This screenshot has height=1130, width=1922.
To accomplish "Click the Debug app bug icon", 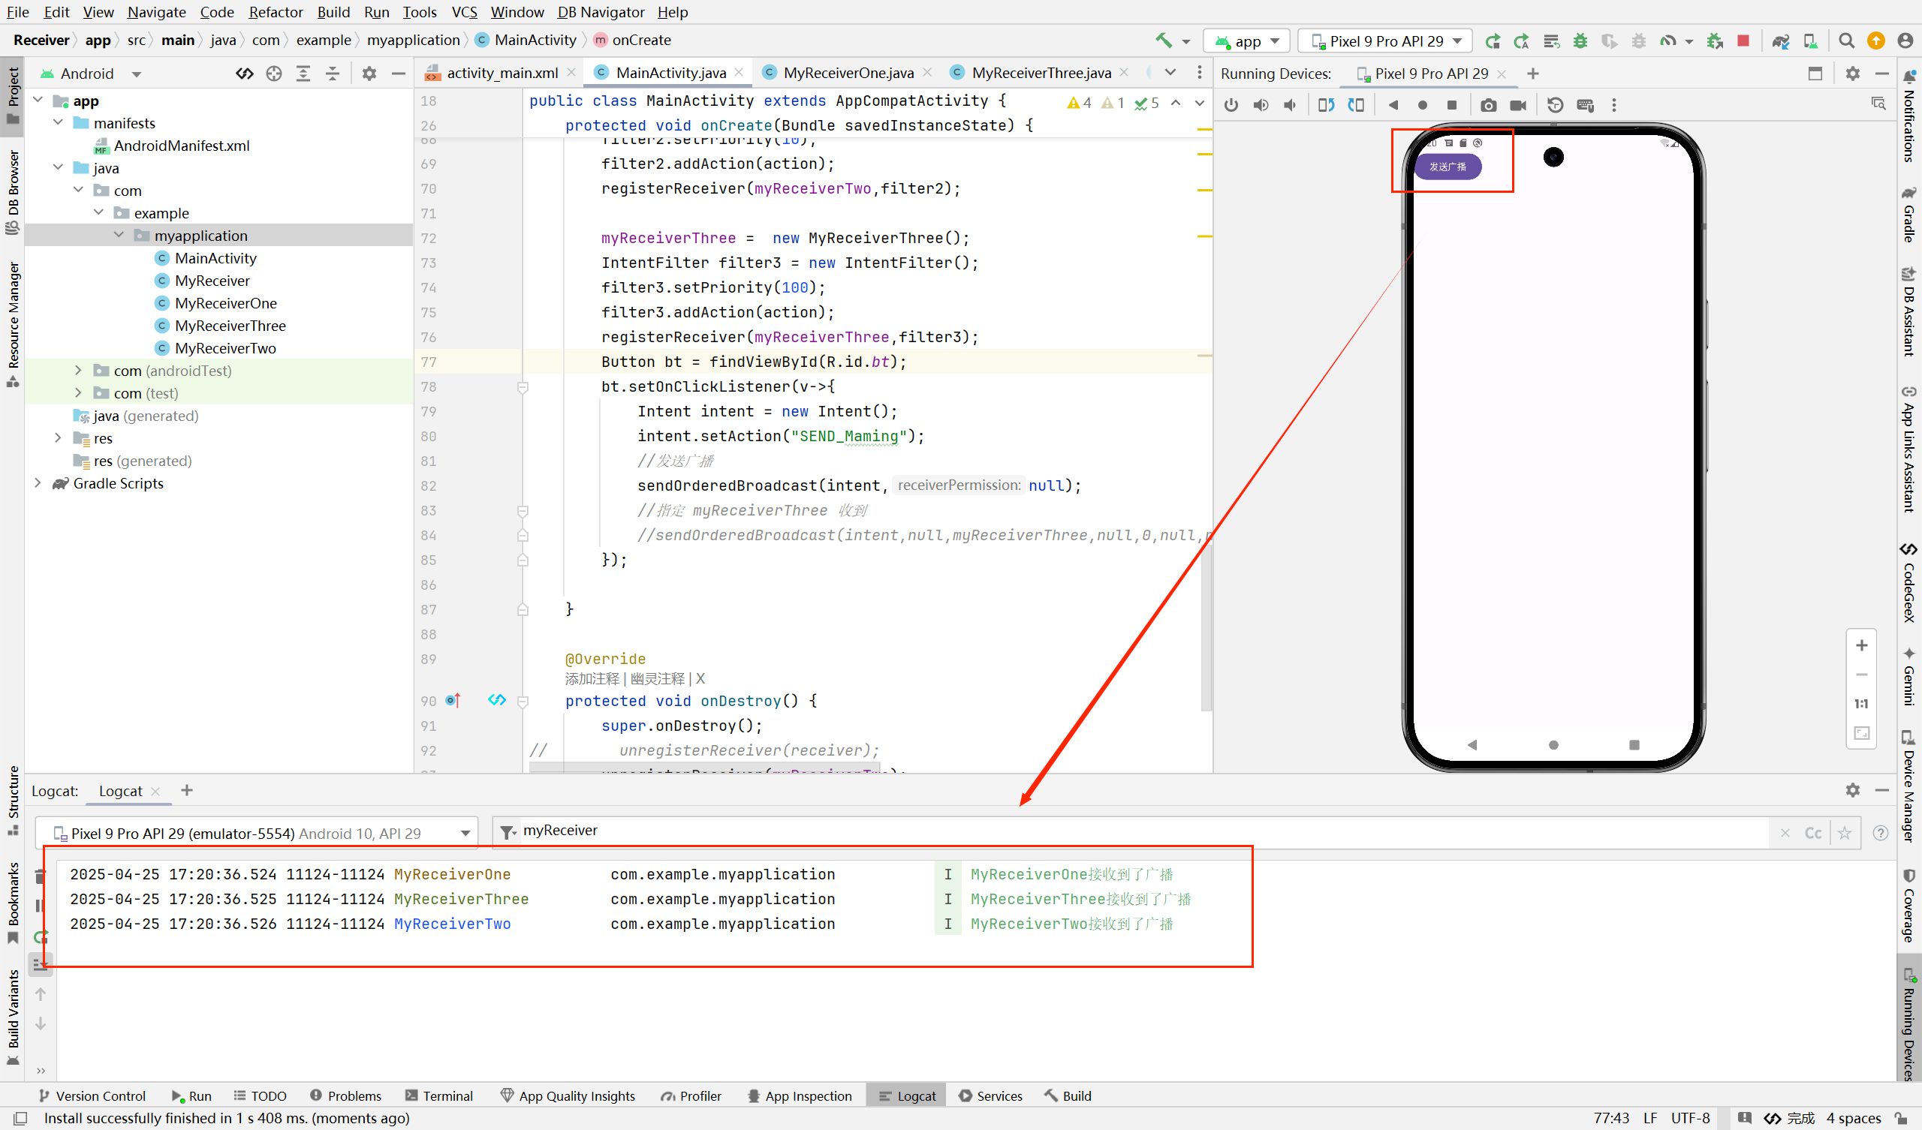I will pos(1580,41).
